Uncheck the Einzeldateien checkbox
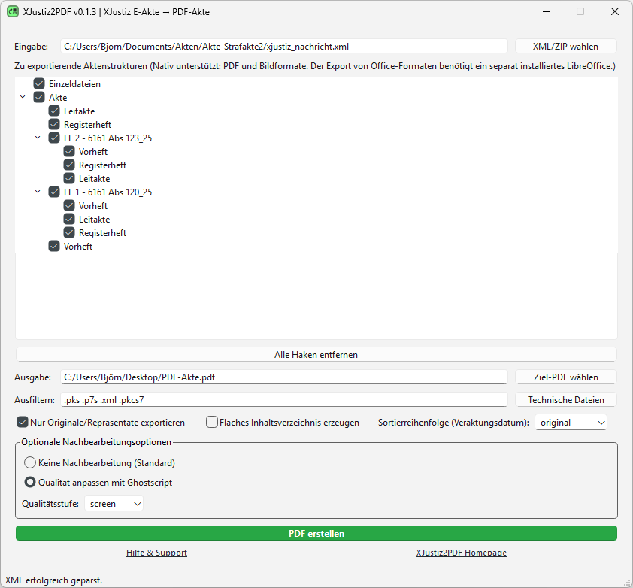The height and width of the screenshot is (588, 633). point(38,83)
